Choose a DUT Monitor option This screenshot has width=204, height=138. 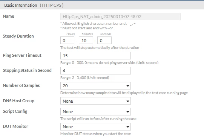(95, 127)
